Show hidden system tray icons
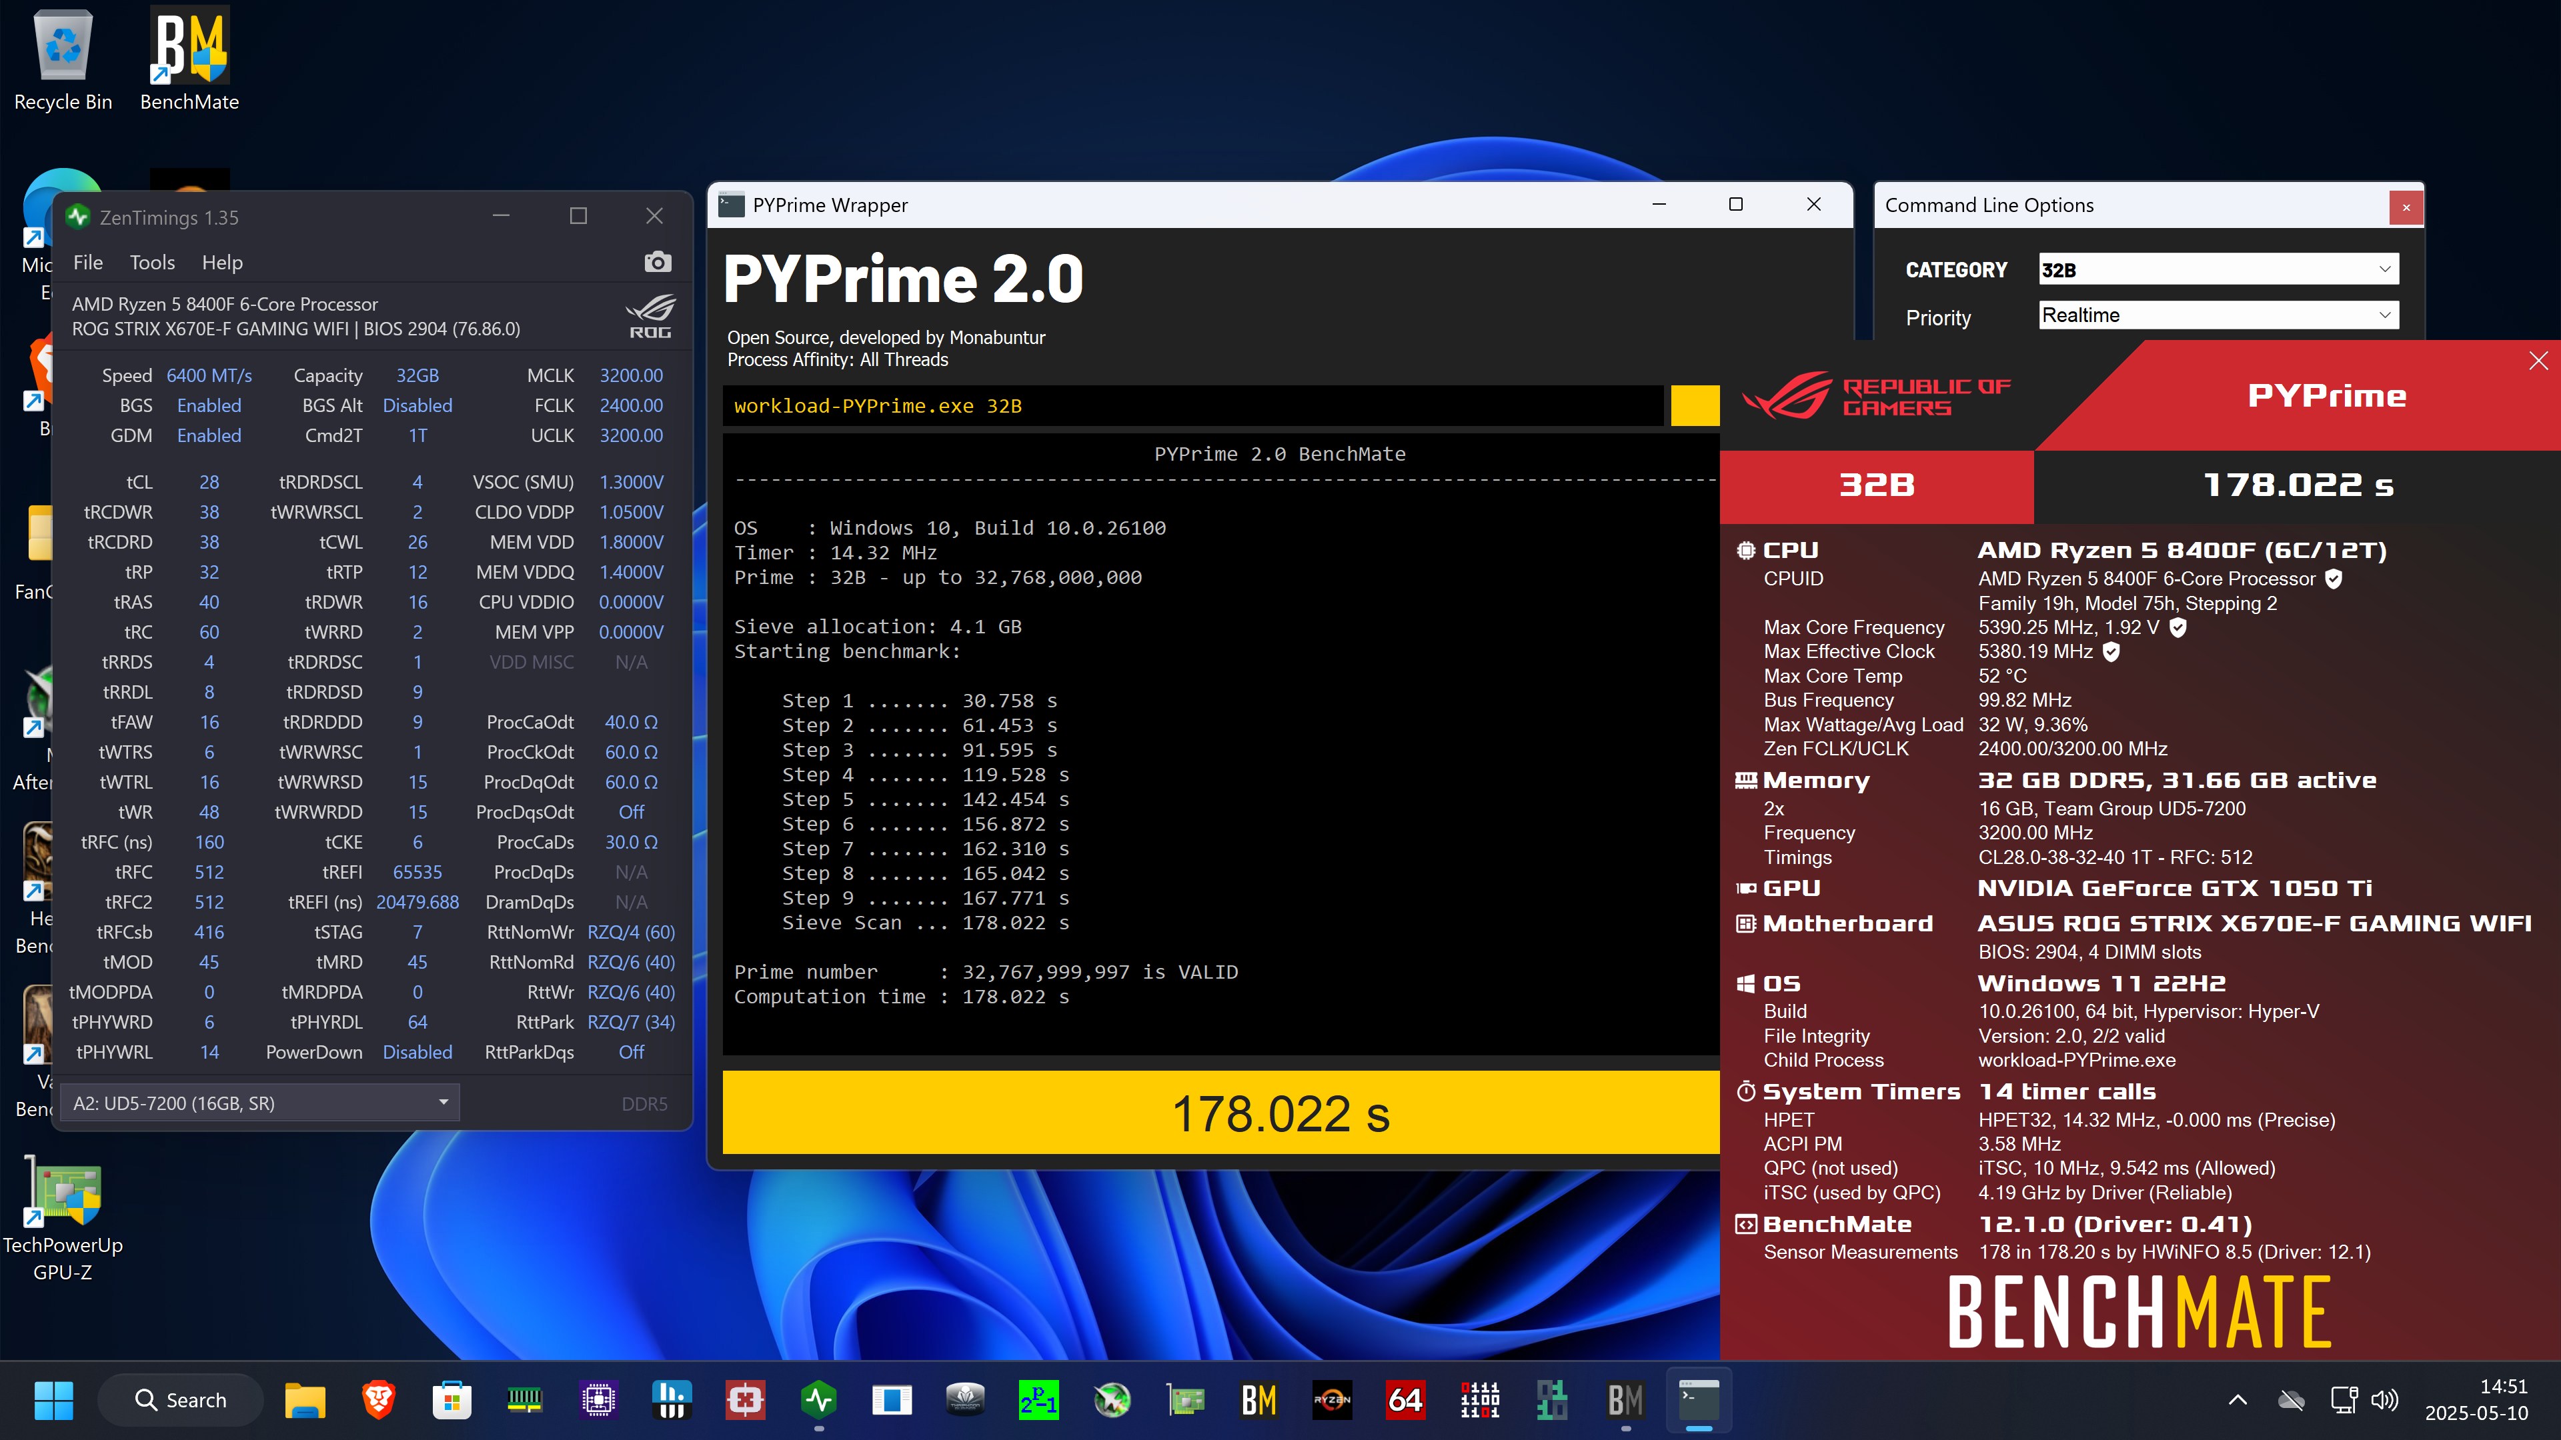Viewport: 2561px width, 1440px height. click(x=2237, y=1400)
